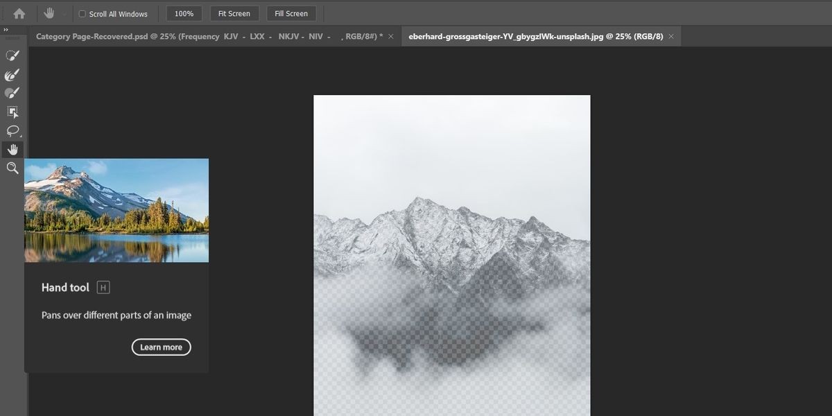The image size is (832, 416).
Task: Select the Lasso tool
Action: [x=12, y=130]
